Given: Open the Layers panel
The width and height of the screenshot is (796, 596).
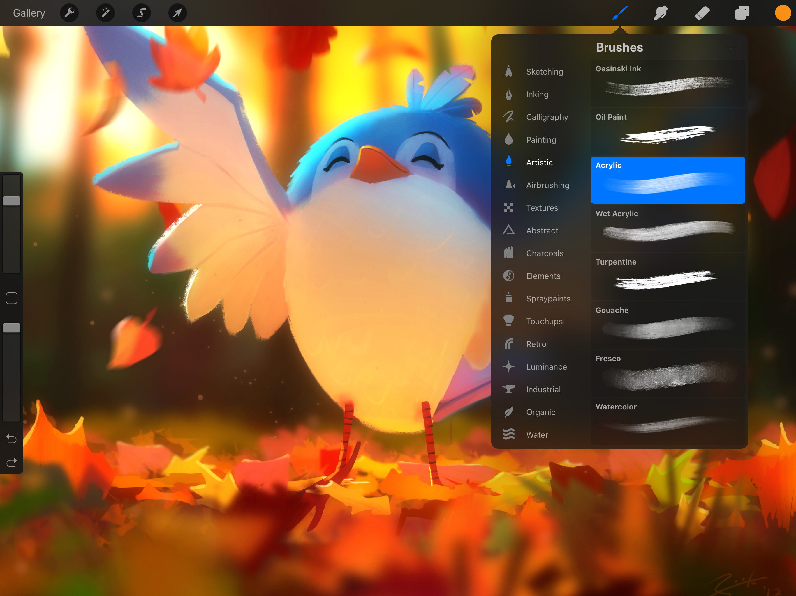Looking at the screenshot, I should click(x=742, y=13).
